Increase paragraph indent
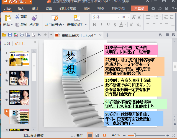 click(x=172, y=17)
